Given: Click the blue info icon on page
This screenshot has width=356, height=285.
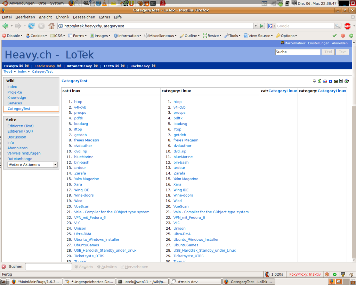Looking at the screenshot, I should [x=330, y=81].
